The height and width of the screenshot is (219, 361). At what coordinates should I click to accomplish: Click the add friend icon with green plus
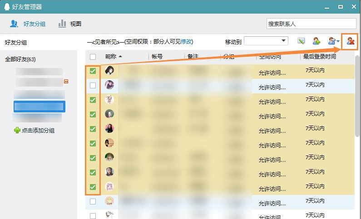tap(316, 41)
